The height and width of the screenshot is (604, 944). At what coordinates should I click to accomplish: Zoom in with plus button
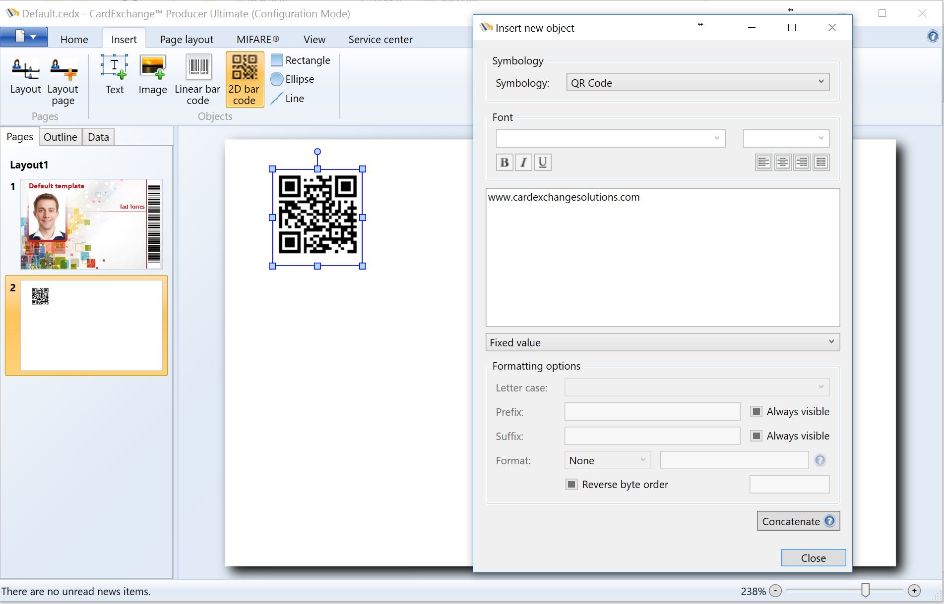pyautogui.click(x=914, y=591)
